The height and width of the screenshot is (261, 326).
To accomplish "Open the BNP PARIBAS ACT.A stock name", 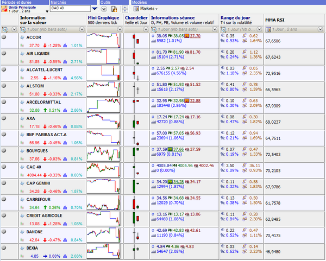I will coord(46,135).
